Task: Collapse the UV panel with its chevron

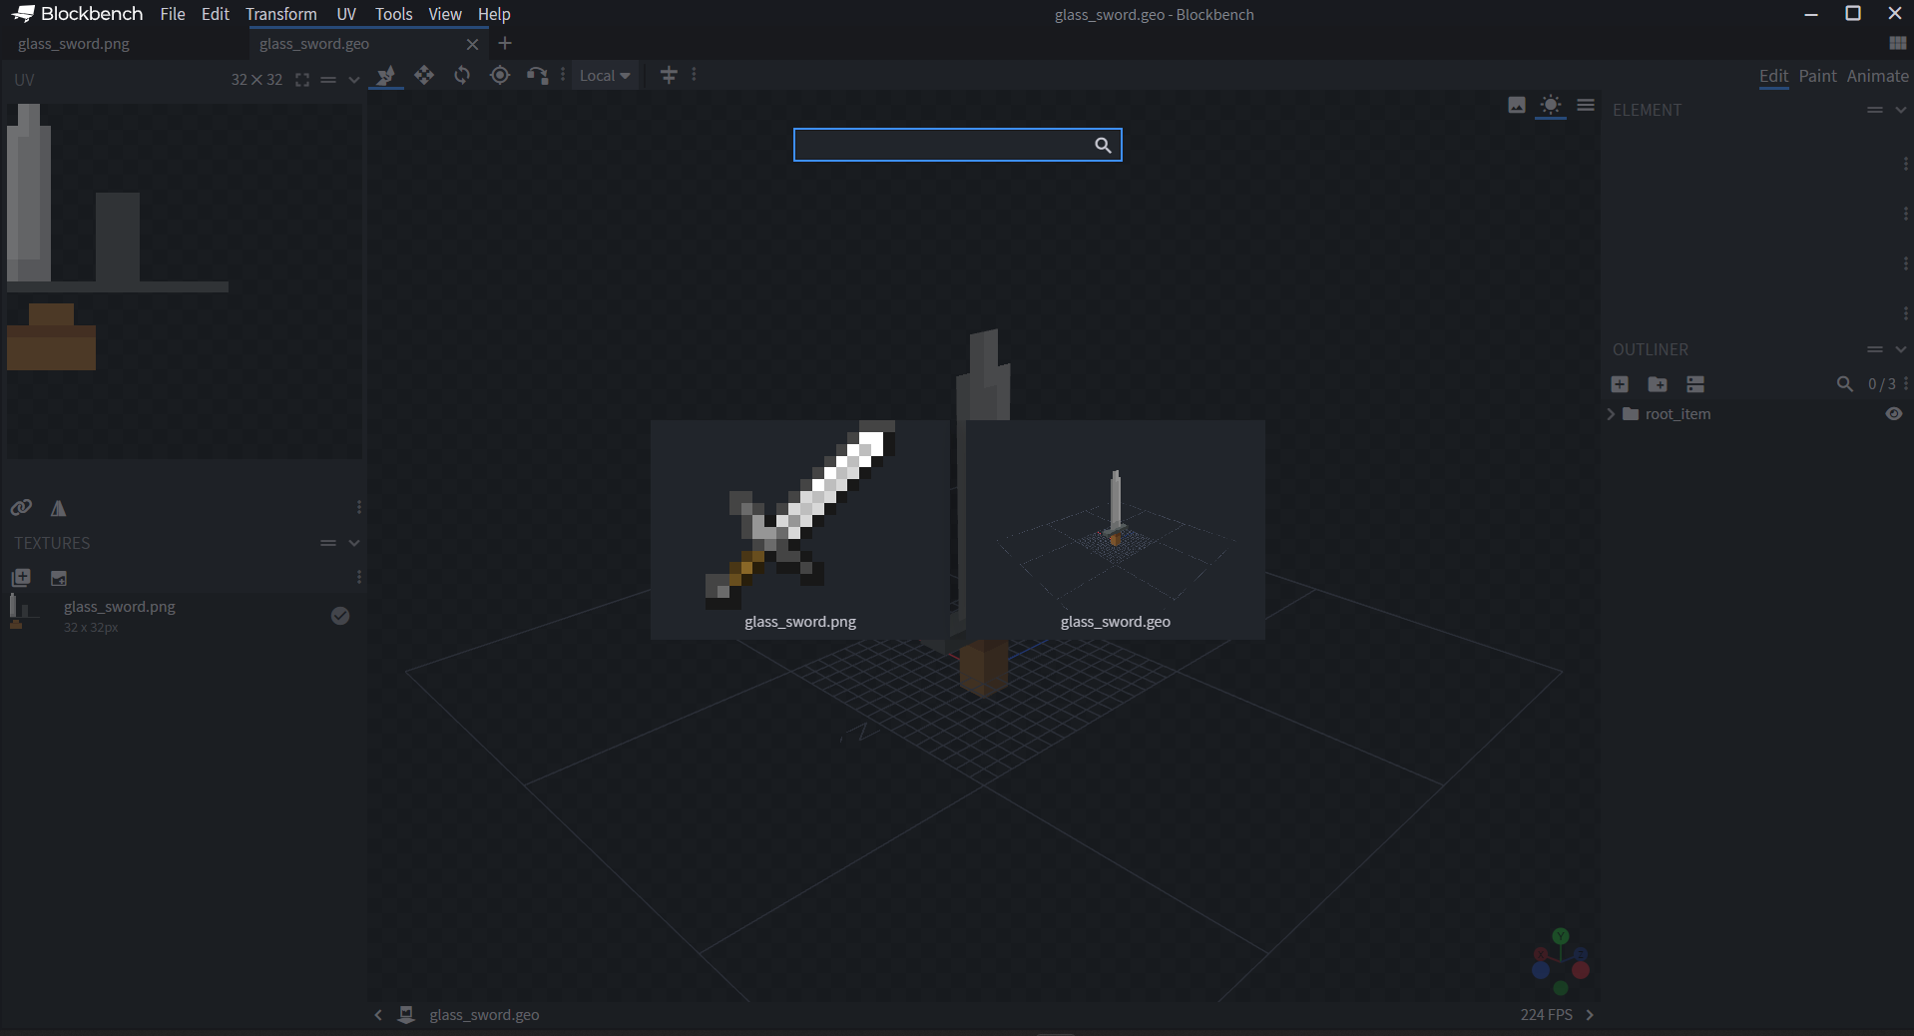Action: pyautogui.click(x=354, y=80)
